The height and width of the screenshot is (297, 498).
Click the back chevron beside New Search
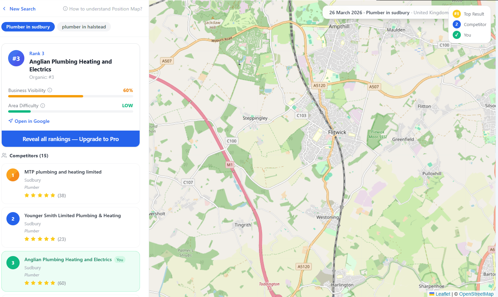[4, 8]
